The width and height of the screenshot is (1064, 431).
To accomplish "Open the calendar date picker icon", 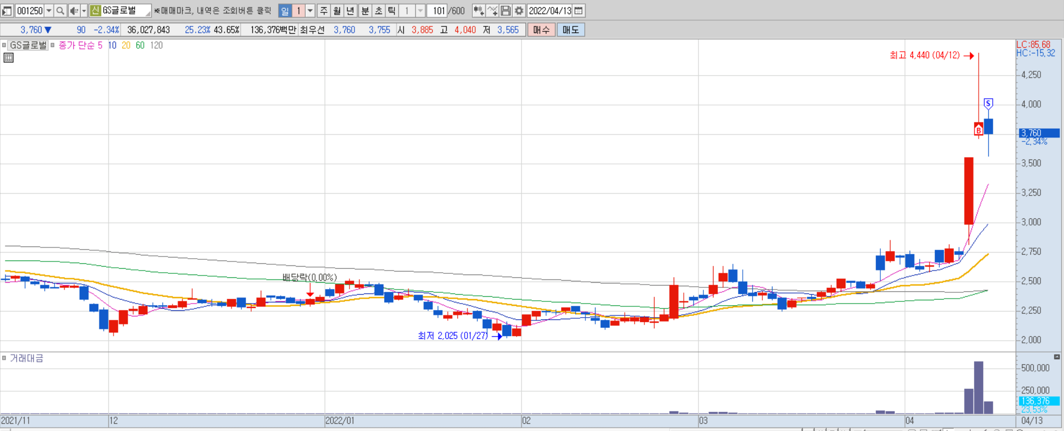I will point(579,11).
